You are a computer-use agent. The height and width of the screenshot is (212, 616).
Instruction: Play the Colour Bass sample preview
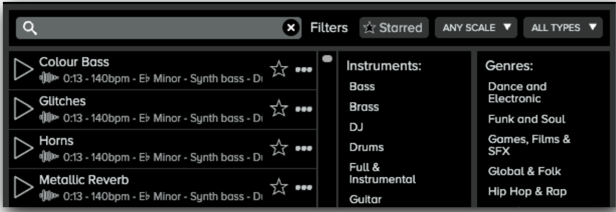click(24, 70)
